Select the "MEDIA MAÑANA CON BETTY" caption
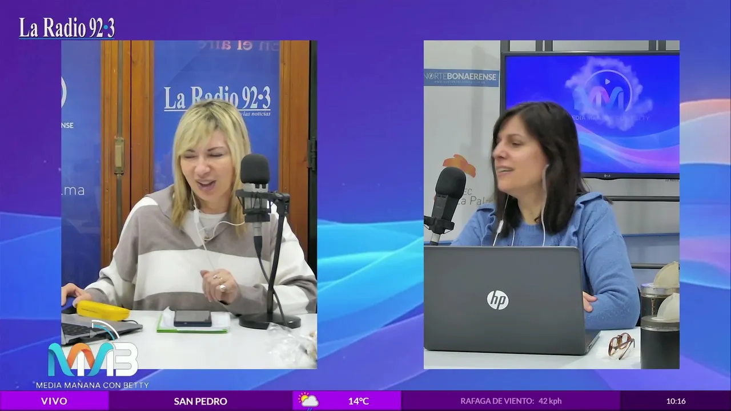This screenshot has width=731, height=411. [93, 385]
